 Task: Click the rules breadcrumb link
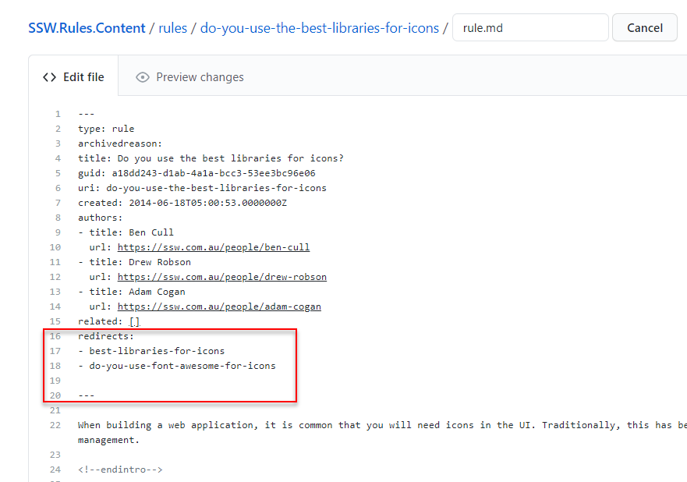(173, 27)
